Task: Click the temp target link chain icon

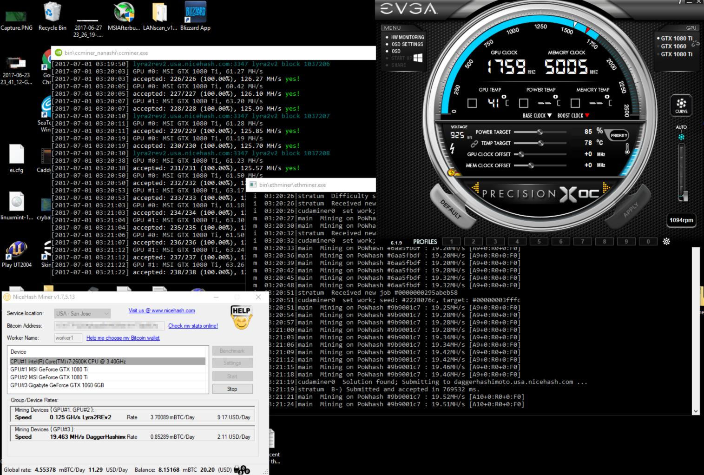Action: click(474, 144)
